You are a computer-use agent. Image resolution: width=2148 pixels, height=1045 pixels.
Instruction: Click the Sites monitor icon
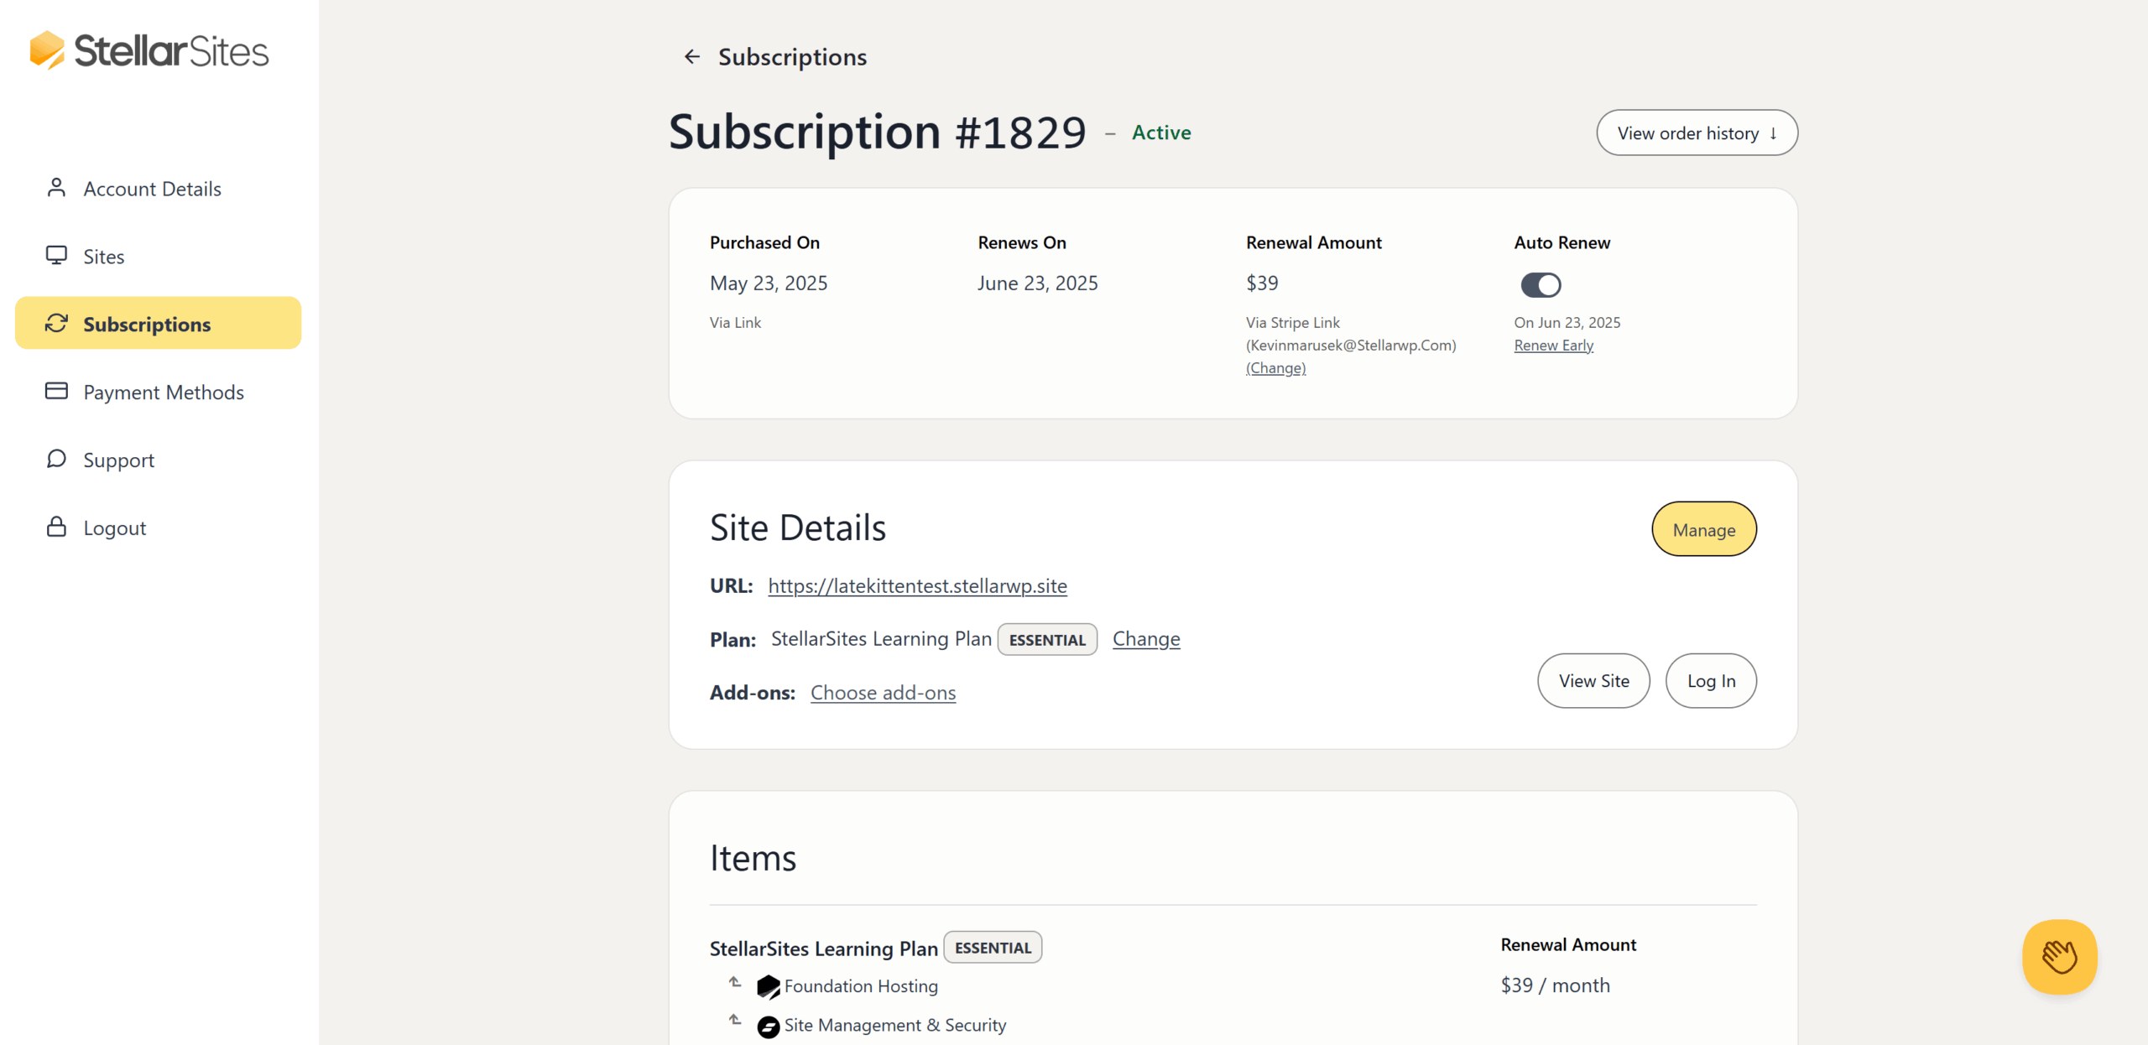pyautogui.click(x=56, y=256)
